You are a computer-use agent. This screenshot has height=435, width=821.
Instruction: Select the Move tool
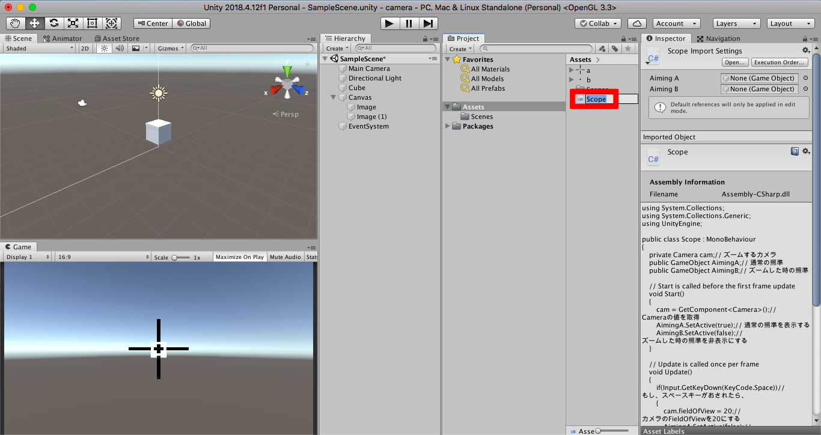tap(35, 23)
